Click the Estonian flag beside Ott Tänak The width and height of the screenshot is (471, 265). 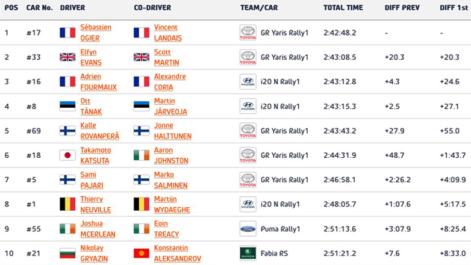point(67,106)
